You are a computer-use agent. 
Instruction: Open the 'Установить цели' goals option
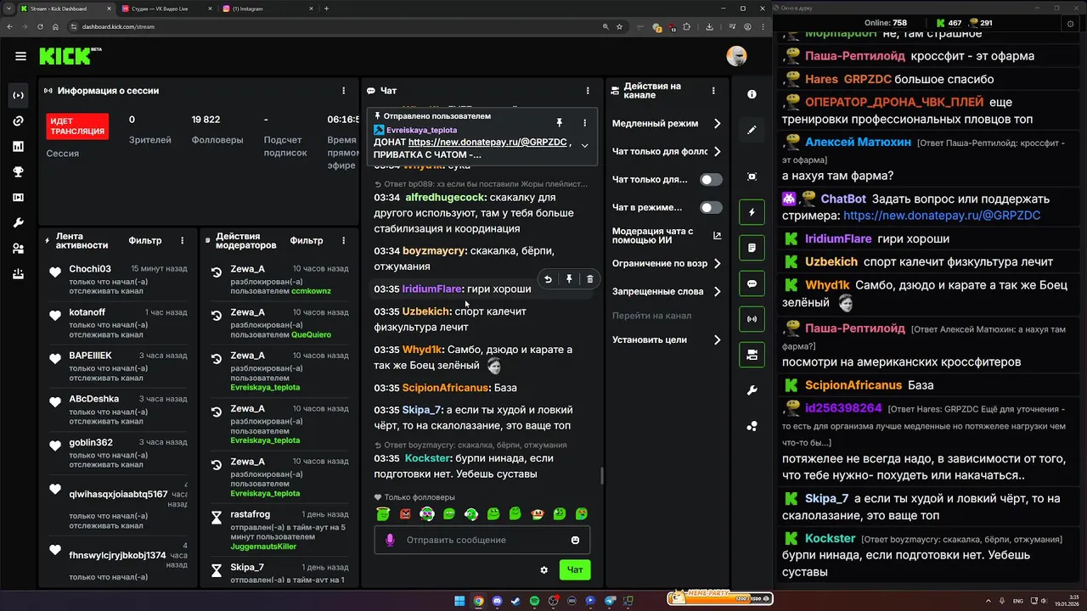coord(667,340)
